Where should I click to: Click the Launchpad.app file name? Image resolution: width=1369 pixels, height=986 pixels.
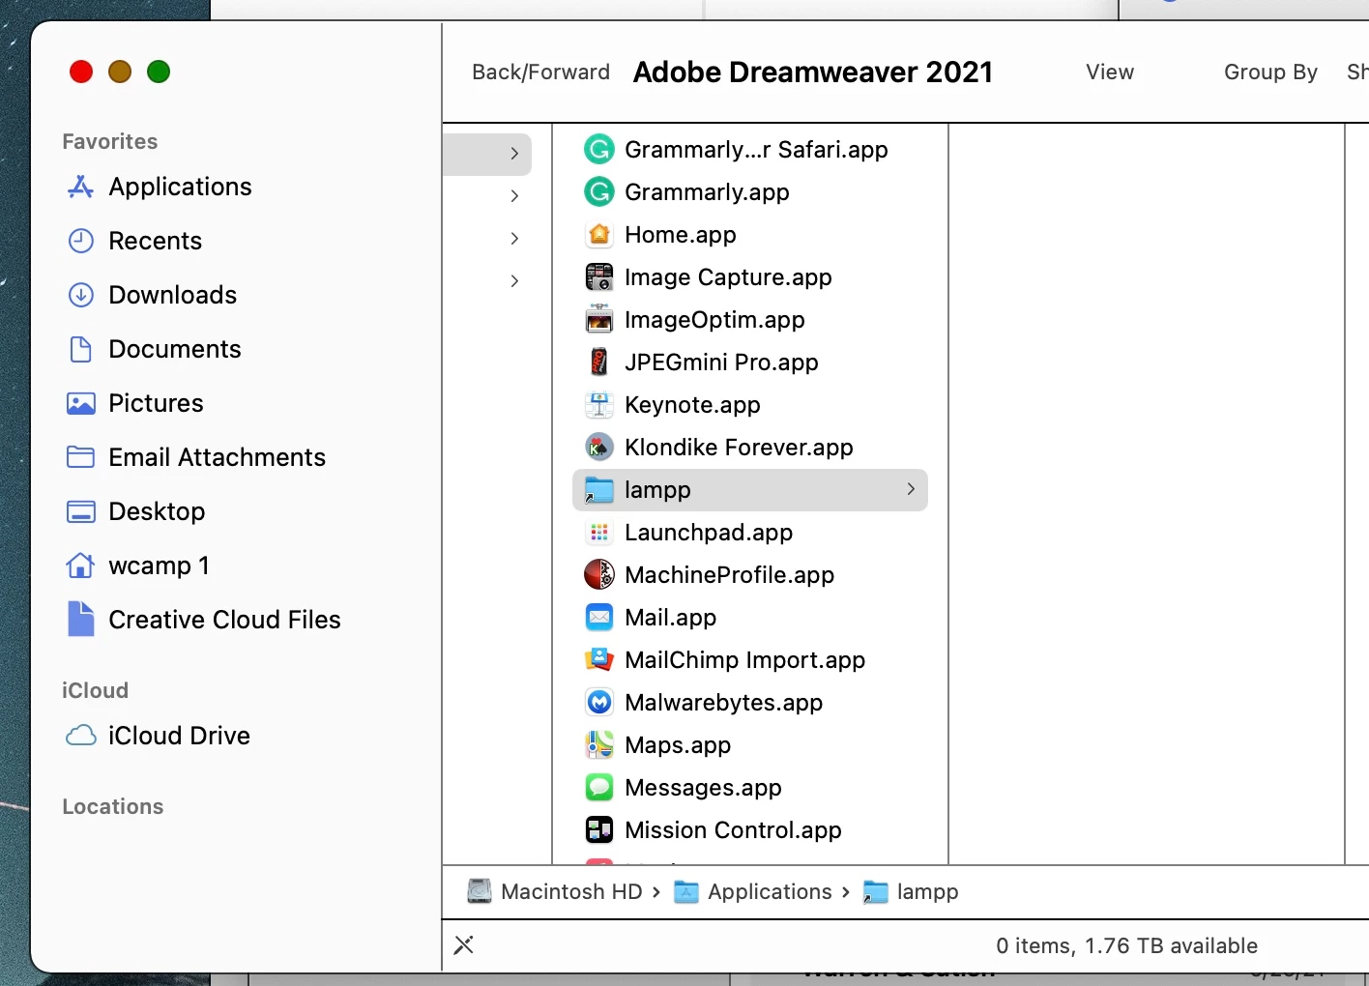click(x=709, y=533)
